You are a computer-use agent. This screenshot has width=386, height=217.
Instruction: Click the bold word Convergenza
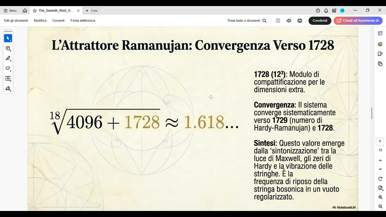click(274, 105)
